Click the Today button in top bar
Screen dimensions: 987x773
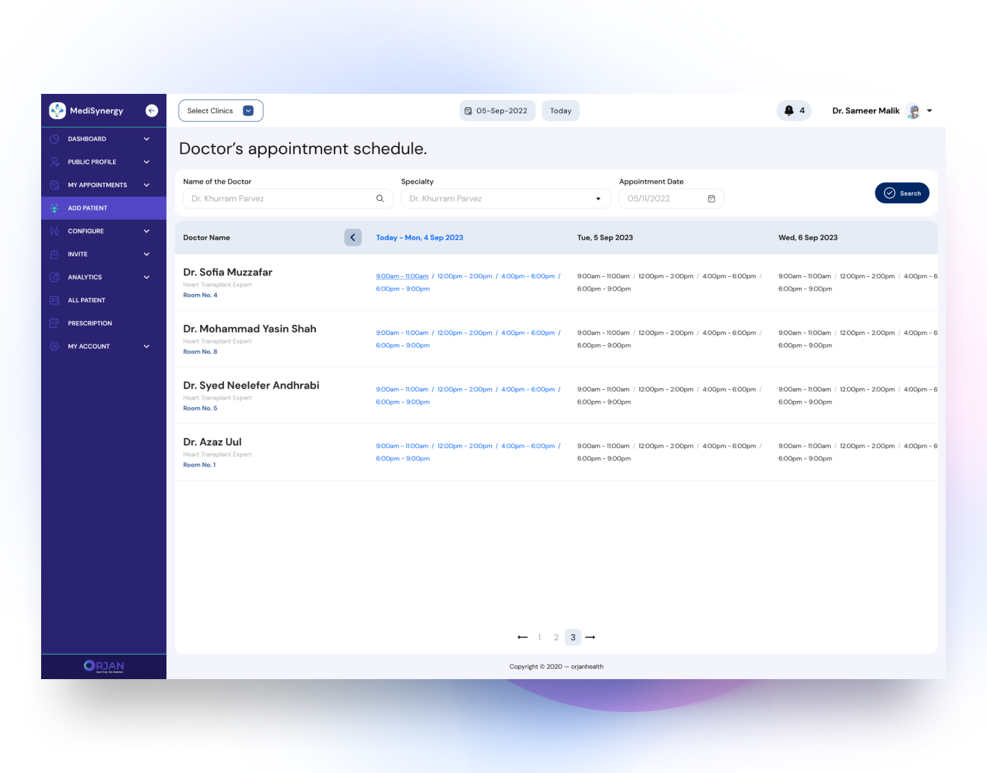coord(561,111)
